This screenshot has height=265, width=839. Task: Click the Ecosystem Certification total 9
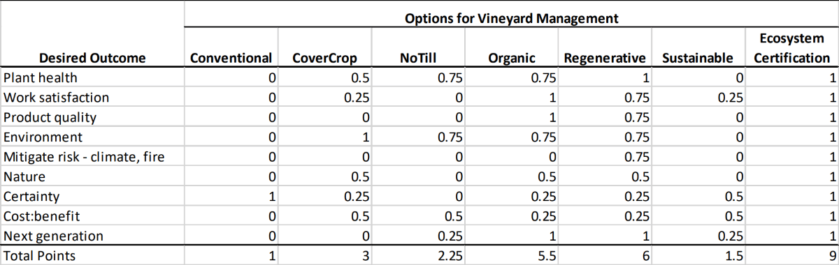coord(791,256)
